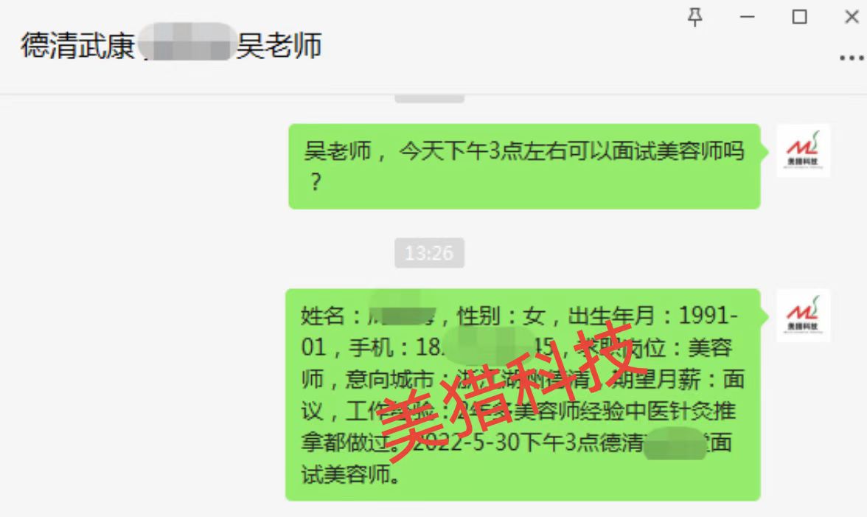Click the 1991- birth year in the message
This screenshot has width=867, height=517.
click(708, 316)
